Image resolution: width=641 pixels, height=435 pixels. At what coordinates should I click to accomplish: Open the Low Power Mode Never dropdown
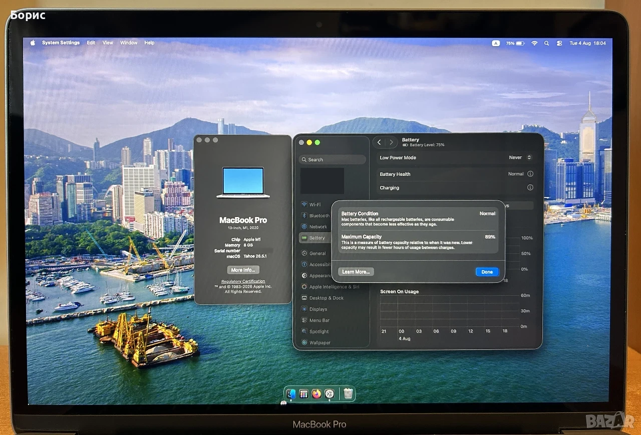click(x=520, y=157)
